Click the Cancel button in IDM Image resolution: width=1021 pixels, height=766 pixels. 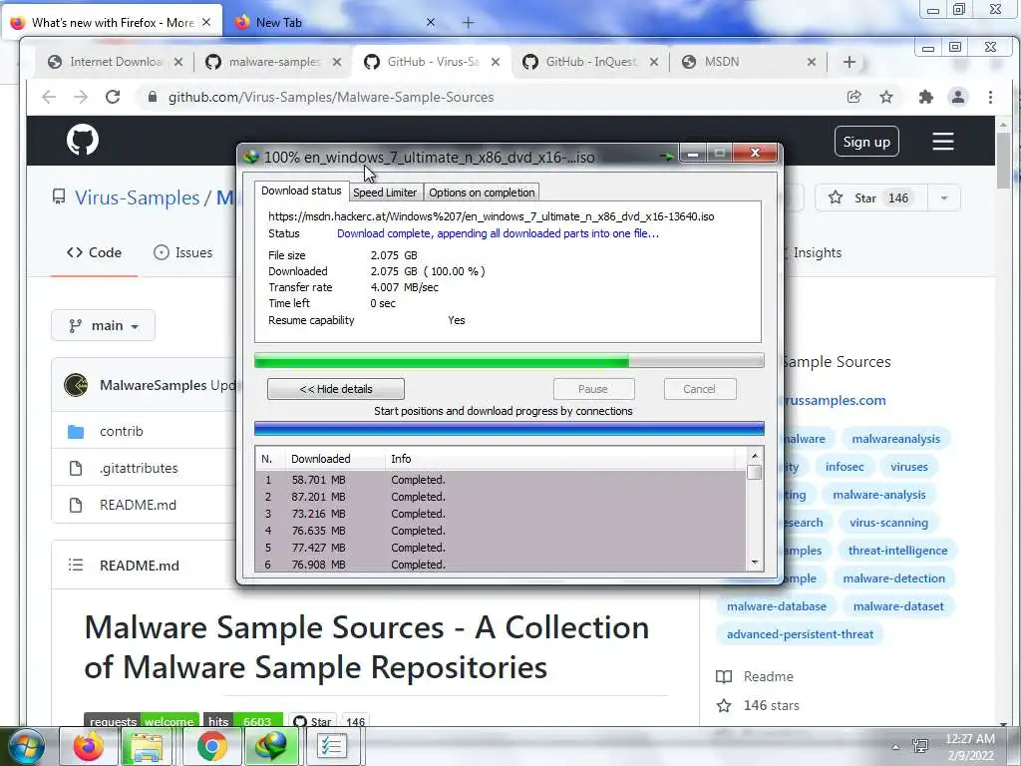699,389
